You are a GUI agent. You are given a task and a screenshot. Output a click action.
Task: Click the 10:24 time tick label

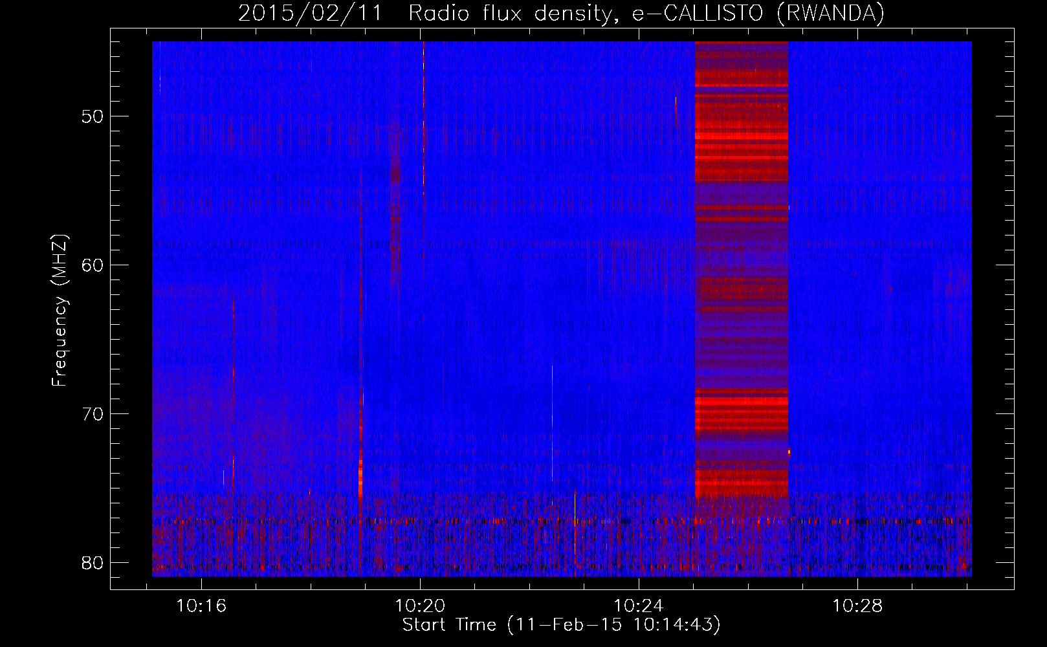(639, 606)
